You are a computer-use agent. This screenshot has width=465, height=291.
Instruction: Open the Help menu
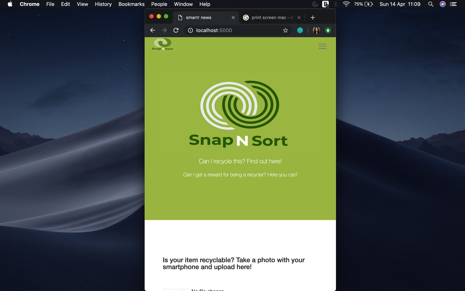(x=205, y=4)
